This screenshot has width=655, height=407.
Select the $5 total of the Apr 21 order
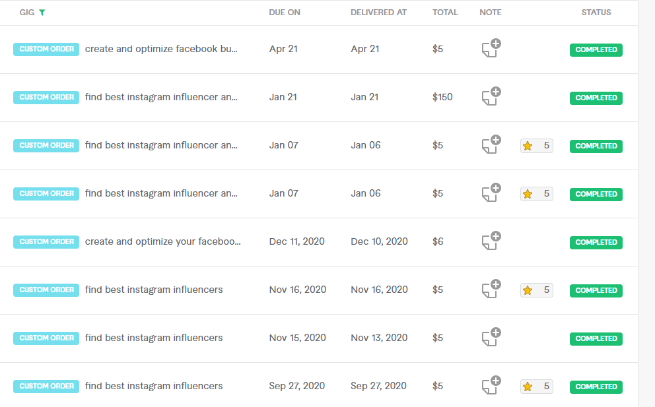438,49
